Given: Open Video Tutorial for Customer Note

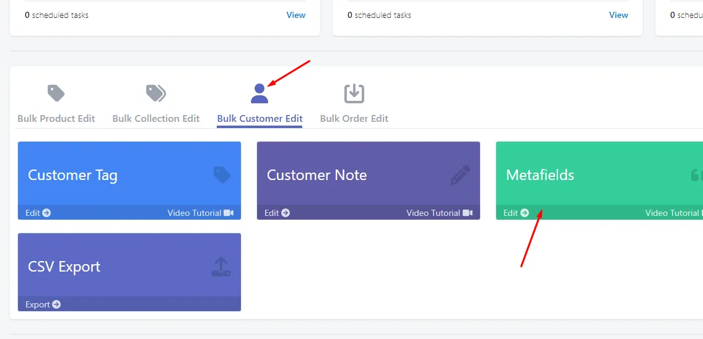Looking at the screenshot, I should point(439,213).
